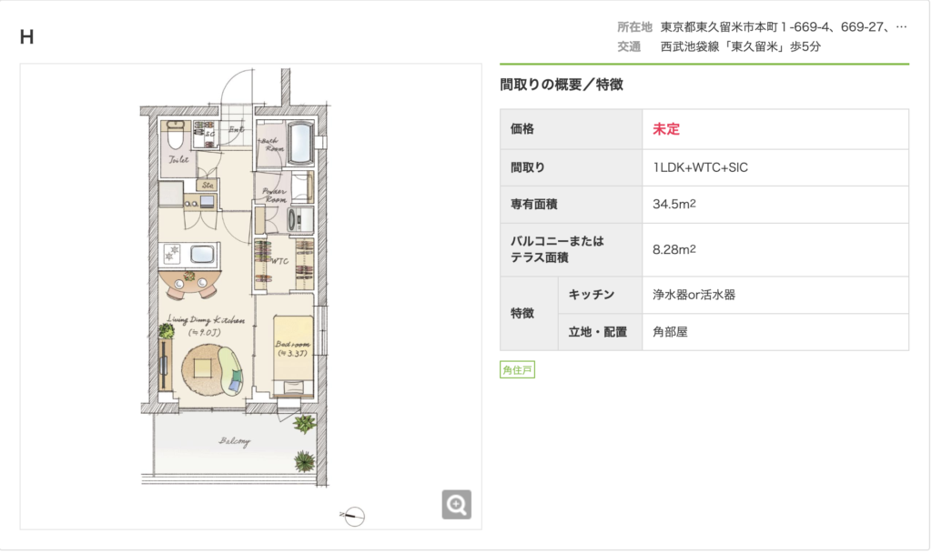
Task: Click the toilet fixture in the floor plan
Action: coord(175,136)
